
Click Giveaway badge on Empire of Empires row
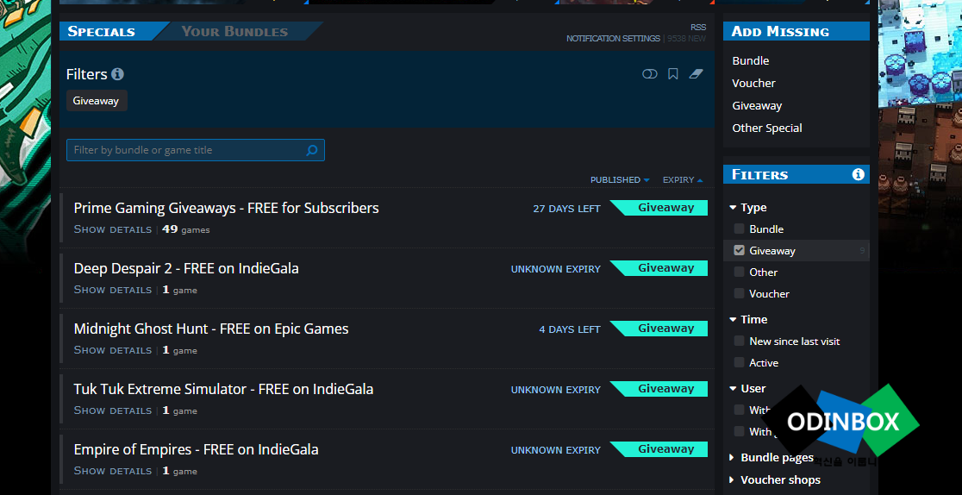click(659, 449)
